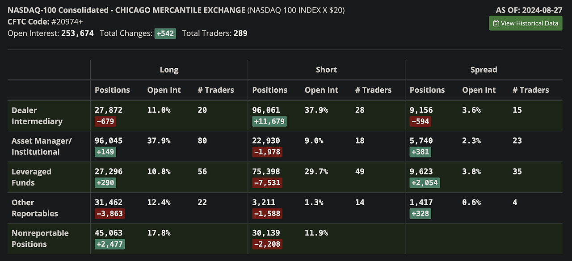Click Asset Manager spread positions 5,740
Screen dimensions: 572x261
click(x=421, y=141)
